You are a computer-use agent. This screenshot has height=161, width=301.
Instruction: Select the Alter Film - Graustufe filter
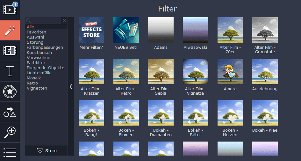[265, 30]
